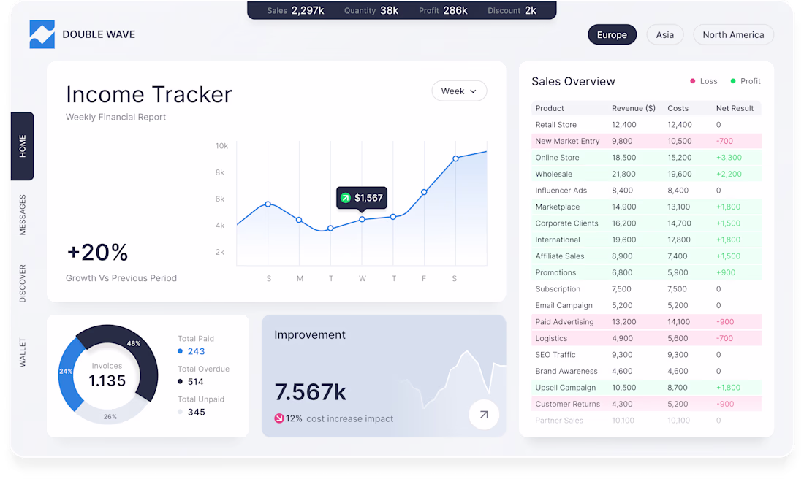This screenshot has width=804, height=479.
Task: Click the Revenue ($) column header
Action: point(634,108)
